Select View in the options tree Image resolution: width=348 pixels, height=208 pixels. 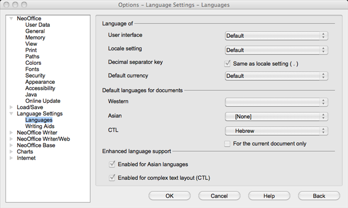31,44
